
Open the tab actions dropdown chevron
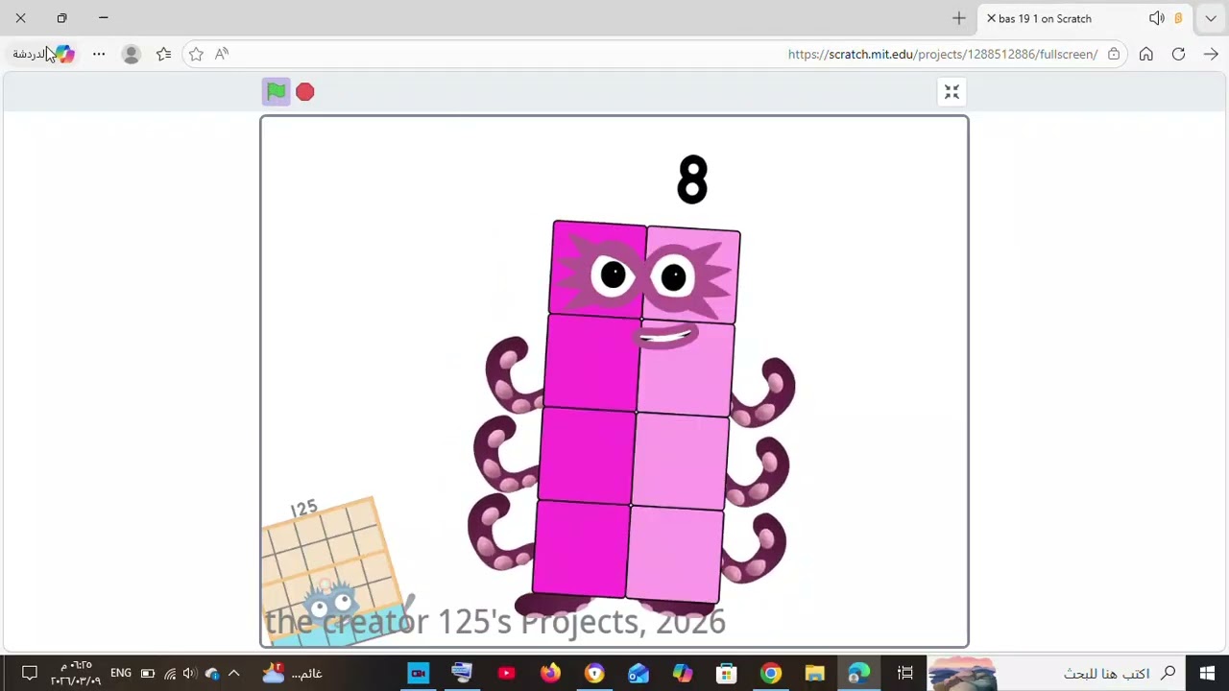click(1211, 18)
